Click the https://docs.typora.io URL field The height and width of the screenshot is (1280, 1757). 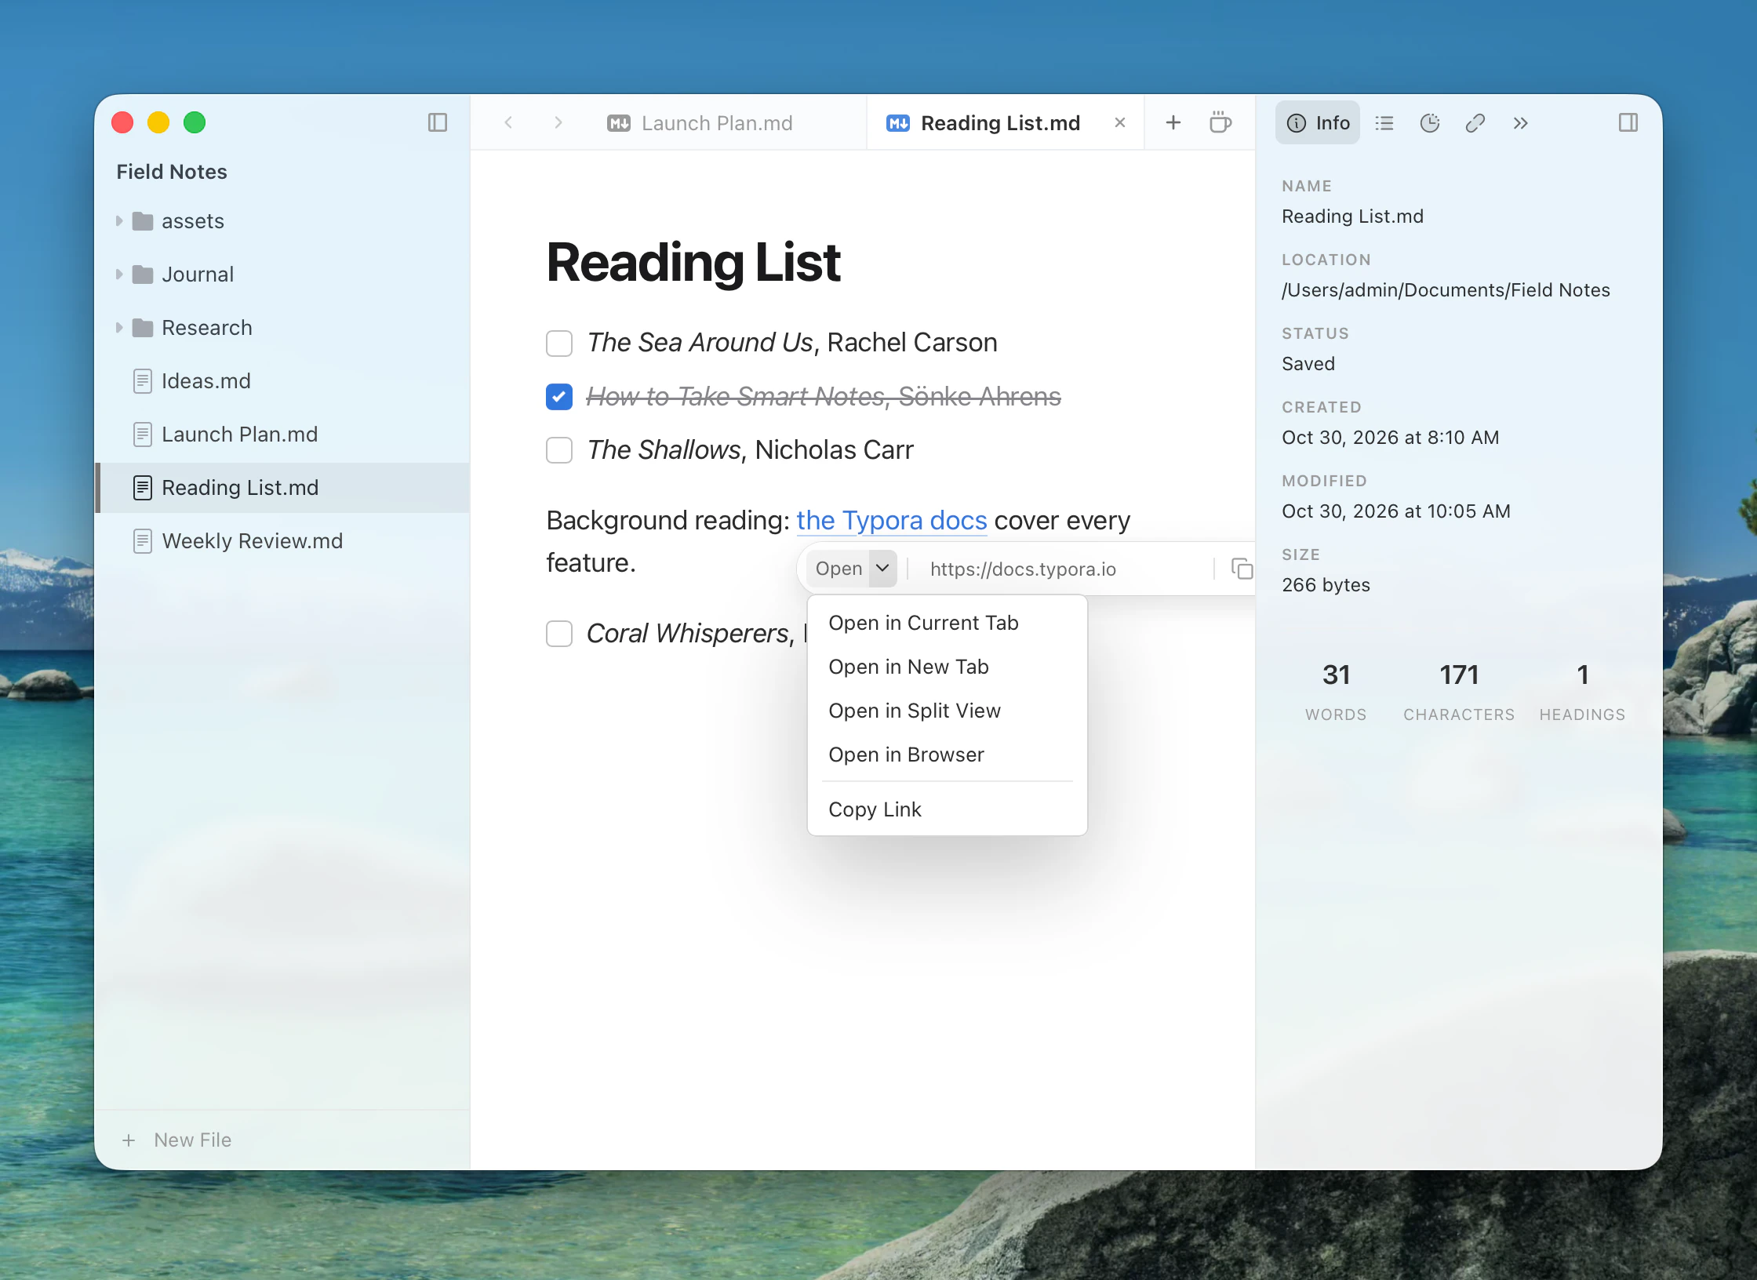click(1060, 569)
